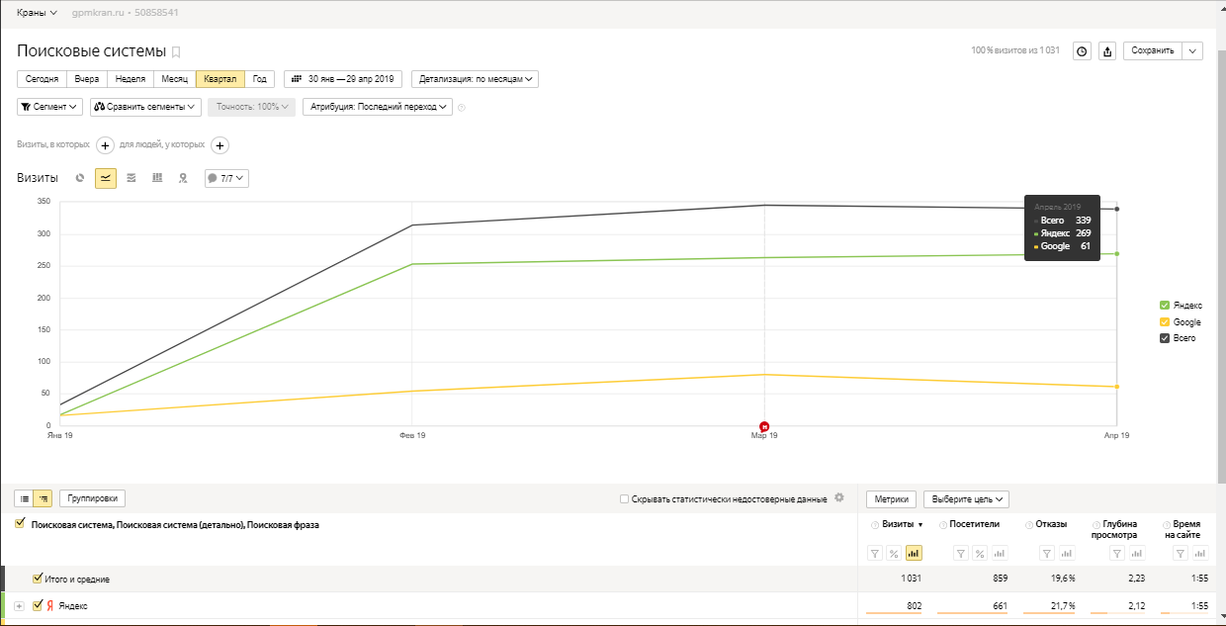Click the map chart view icon
This screenshot has width=1226, height=626.
click(182, 178)
